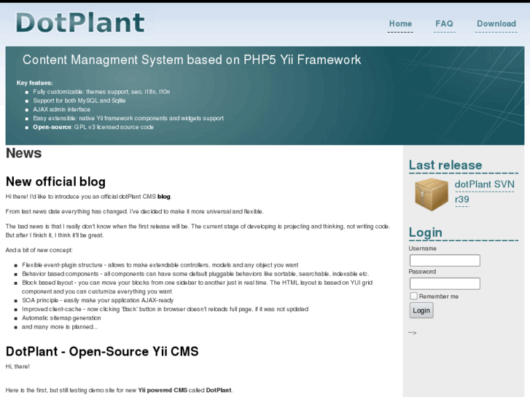This screenshot has height=397, width=530.
Task: Follow the bold blog link
Action: click(164, 196)
